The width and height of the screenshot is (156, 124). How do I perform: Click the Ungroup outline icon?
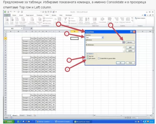[122, 20]
